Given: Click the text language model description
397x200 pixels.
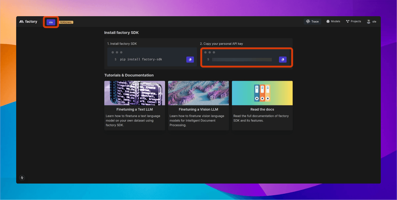Looking at the screenshot, I should point(133,121).
